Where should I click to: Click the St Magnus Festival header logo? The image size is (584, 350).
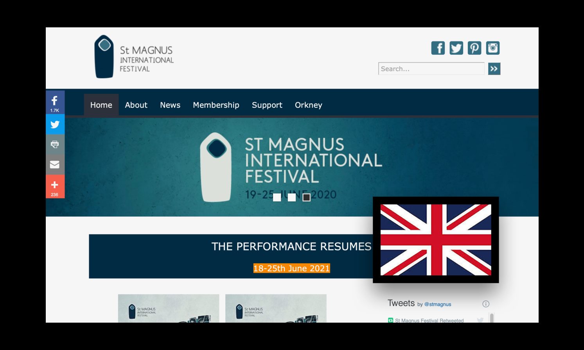pyautogui.click(x=134, y=57)
